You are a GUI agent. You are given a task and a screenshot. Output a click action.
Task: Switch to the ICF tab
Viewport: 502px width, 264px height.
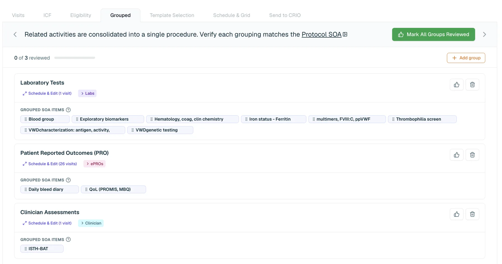(x=47, y=15)
